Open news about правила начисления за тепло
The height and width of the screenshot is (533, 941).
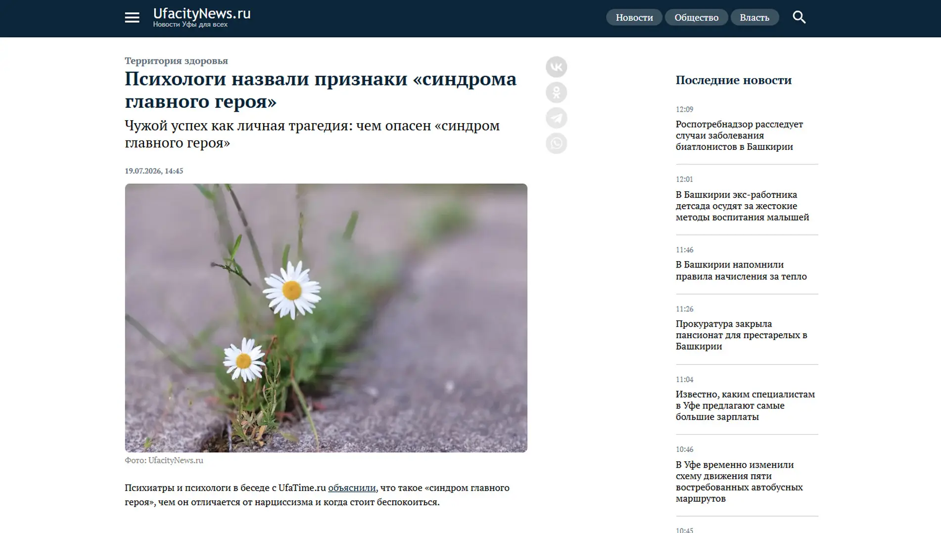click(741, 270)
